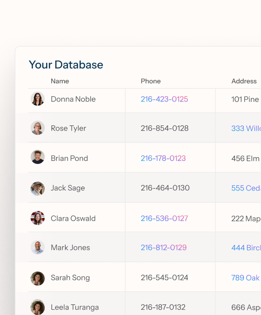Click Mark Jones's phone 216-812-0129
261x315 pixels.
164,248
